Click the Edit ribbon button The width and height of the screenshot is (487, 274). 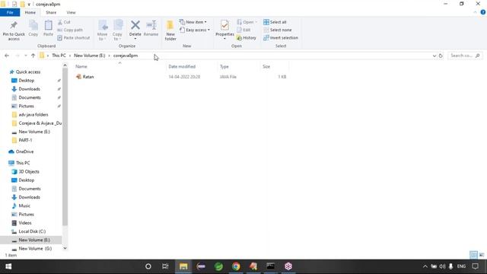click(243, 30)
